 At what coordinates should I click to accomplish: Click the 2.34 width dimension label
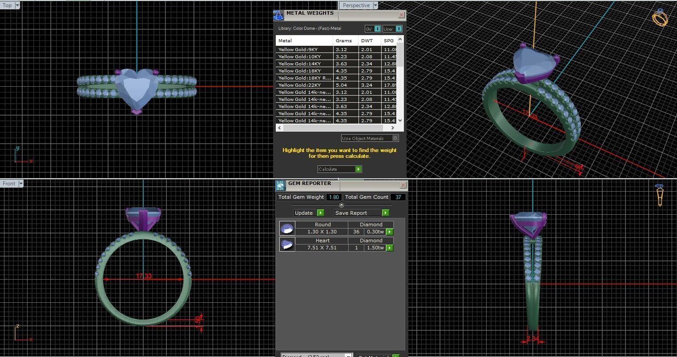(532, 339)
